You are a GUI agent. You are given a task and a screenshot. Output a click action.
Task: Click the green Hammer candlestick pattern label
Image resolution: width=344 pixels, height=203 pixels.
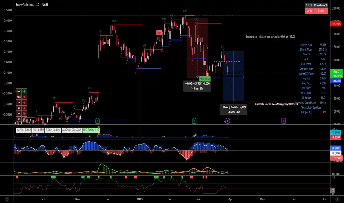pyautogui.click(x=205, y=78)
